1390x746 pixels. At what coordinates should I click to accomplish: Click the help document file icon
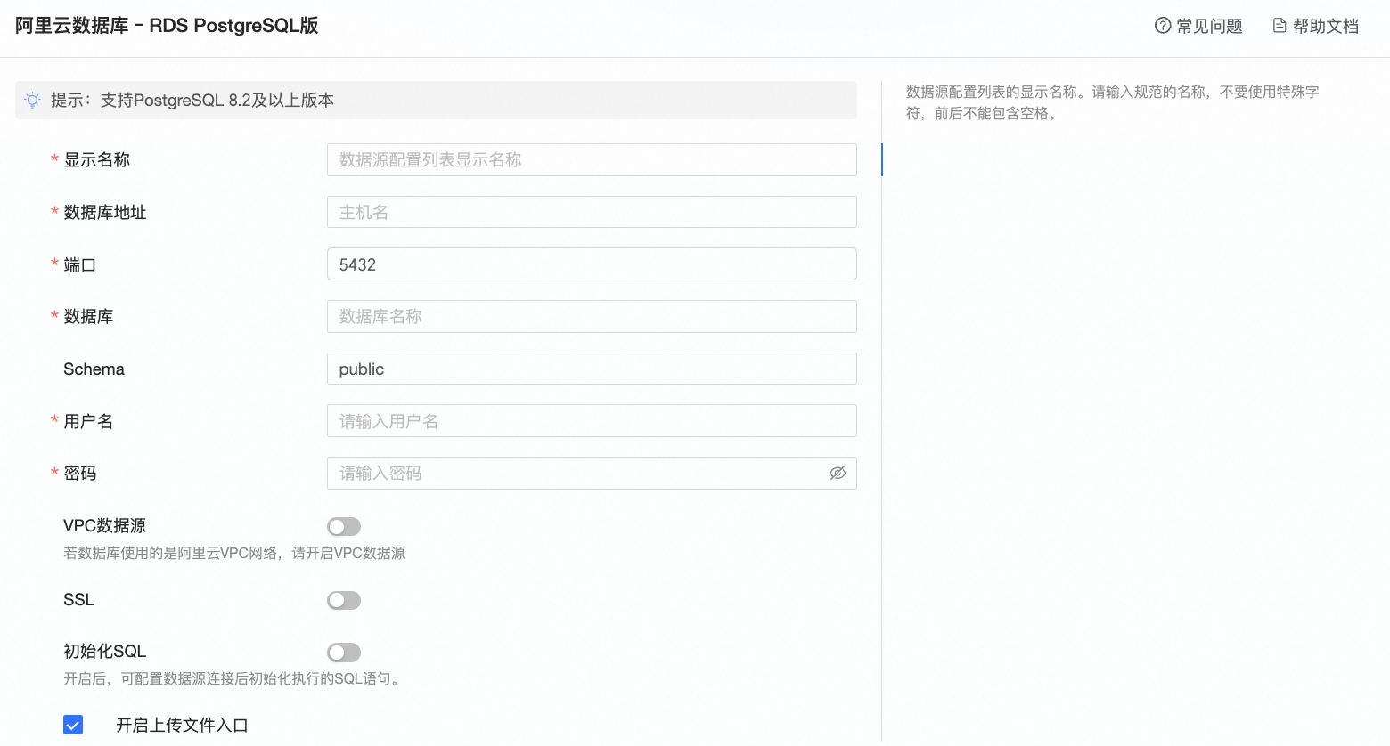pos(1280,26)
